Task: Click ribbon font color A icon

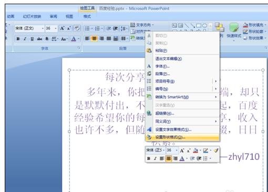Action: 74,39
